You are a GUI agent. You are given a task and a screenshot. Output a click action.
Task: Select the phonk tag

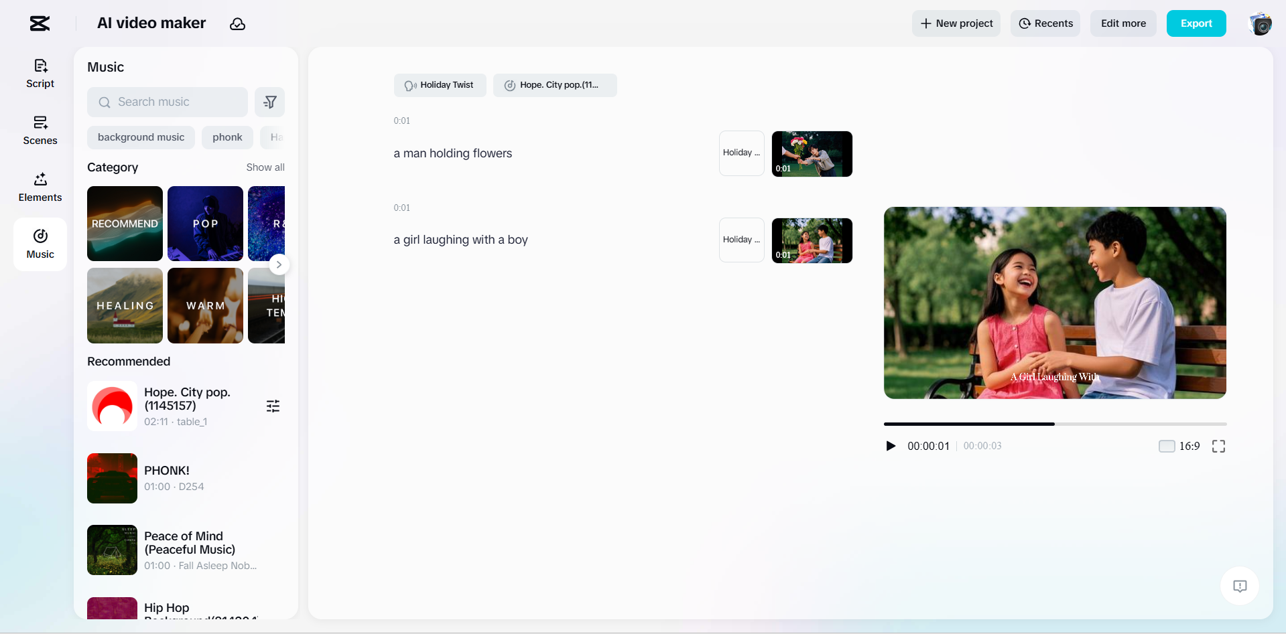(227, 137)
